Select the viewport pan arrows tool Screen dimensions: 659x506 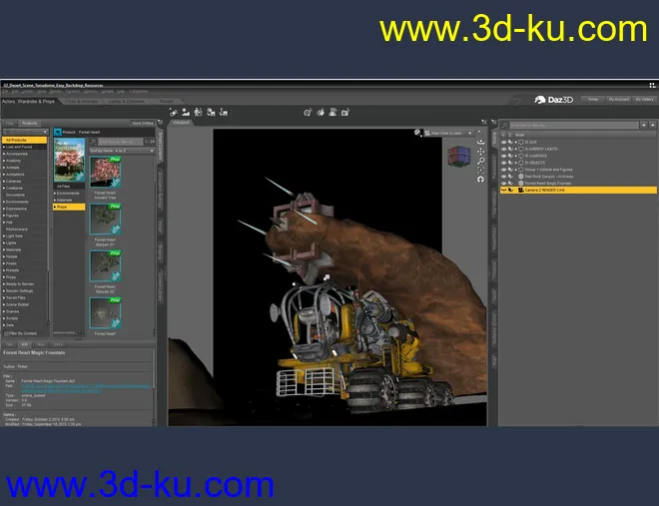(481, 152)
